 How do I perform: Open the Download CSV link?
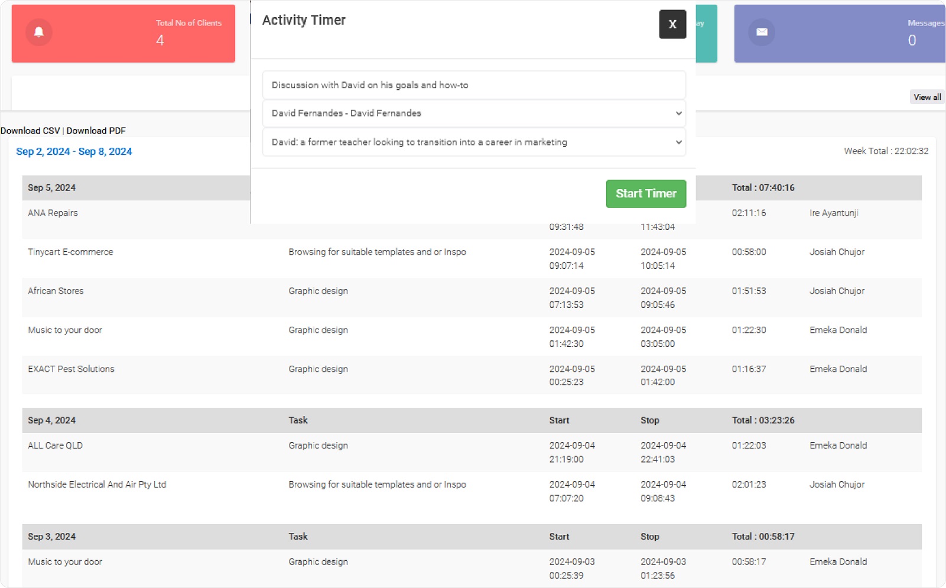point(30,130)
